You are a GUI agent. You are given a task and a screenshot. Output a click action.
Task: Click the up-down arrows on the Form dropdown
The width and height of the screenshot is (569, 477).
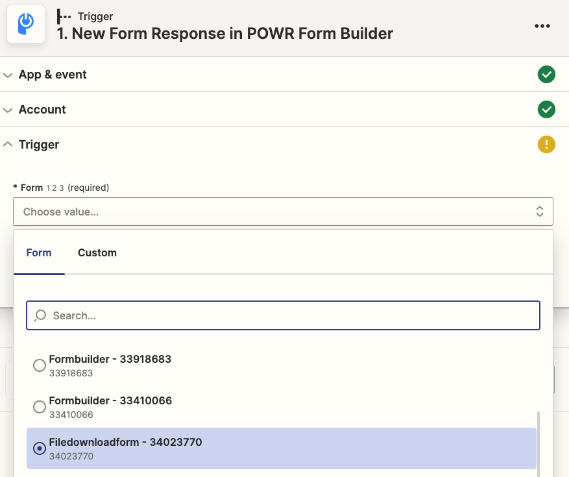click(540, 212)
